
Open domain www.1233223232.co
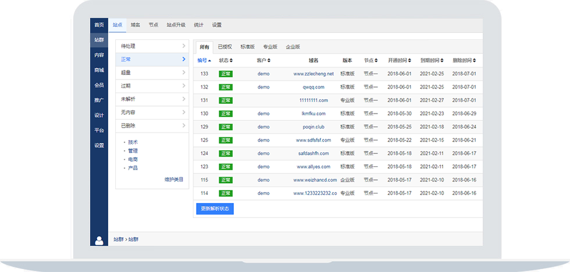[x=315, y=193]
